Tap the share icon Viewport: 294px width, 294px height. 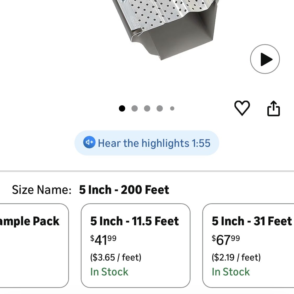(x=273, y=108)
